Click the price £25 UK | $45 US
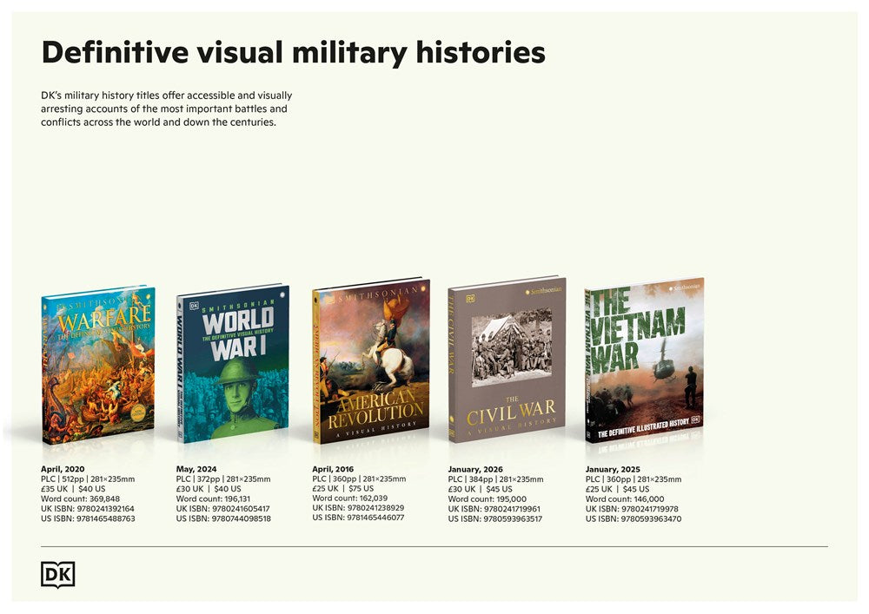 click(x=617, y=489)
